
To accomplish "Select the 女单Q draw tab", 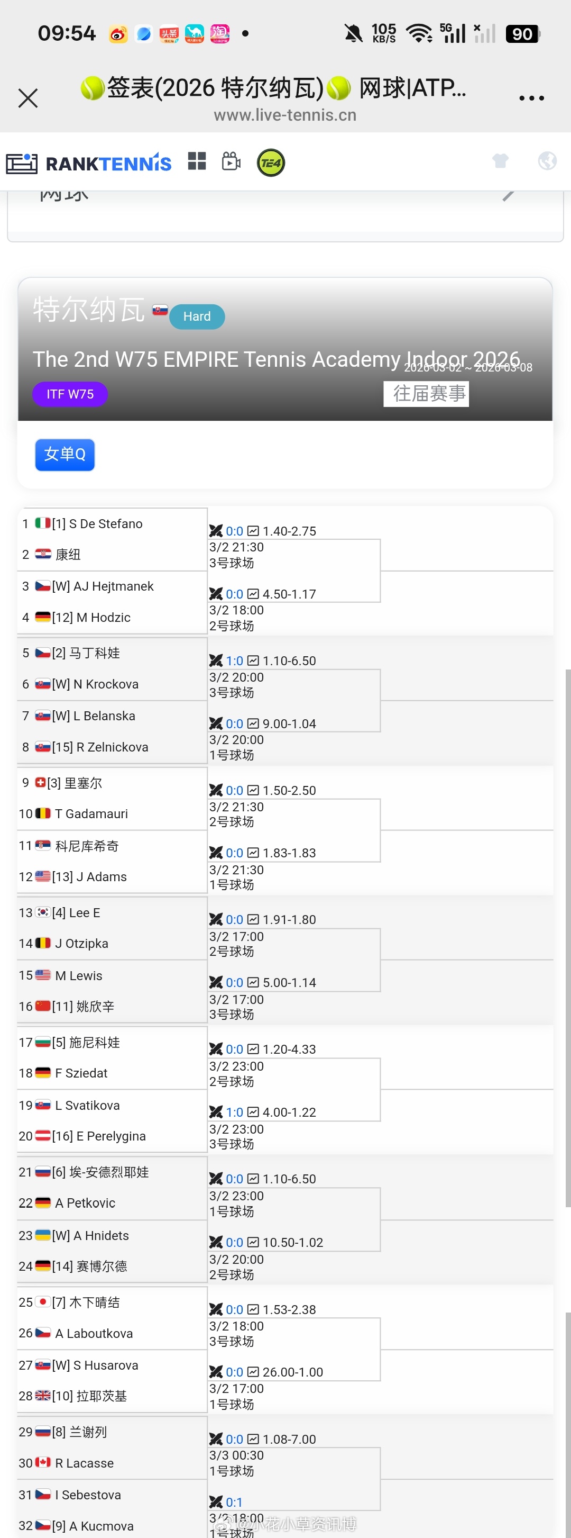I will pyautogui.click(x=65, y=454).
